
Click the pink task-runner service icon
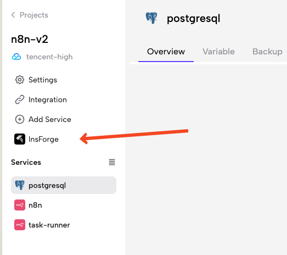coord(20,225)
